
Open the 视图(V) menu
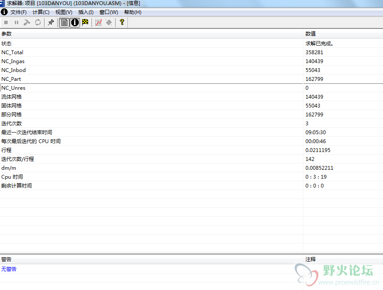[x=64, y=12]
